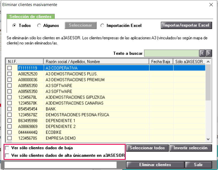
Task: Click the Seleccionar todos button
Action: tap(147, 148)
